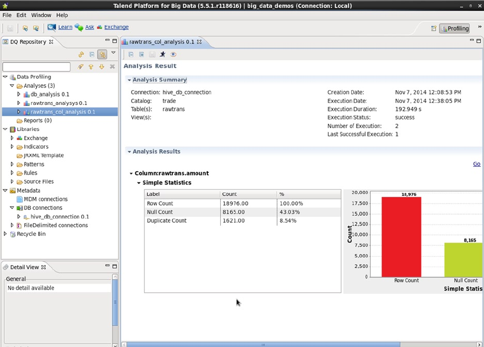
Task: Run the analysis with running man icon
Action: coord(162,54)
